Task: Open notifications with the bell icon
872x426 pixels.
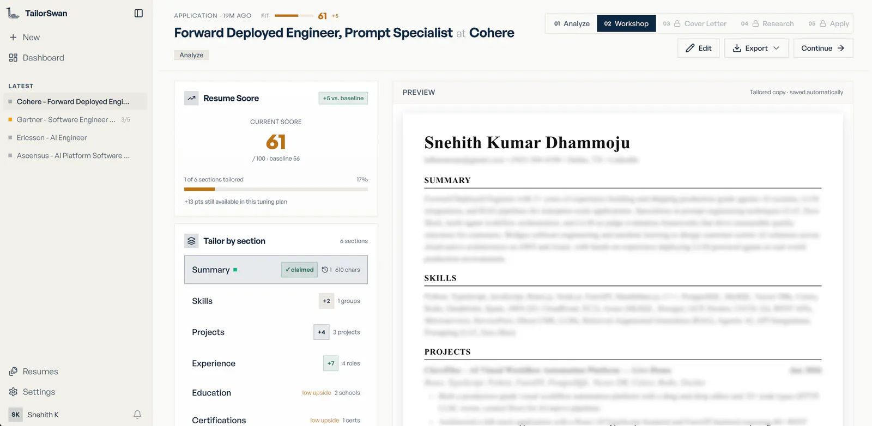Action: click(137, 415)
